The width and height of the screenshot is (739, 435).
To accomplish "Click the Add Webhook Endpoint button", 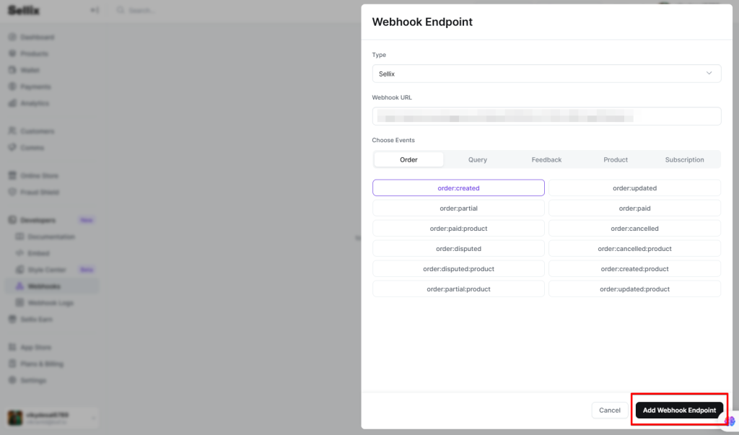I will click(679, 410).
